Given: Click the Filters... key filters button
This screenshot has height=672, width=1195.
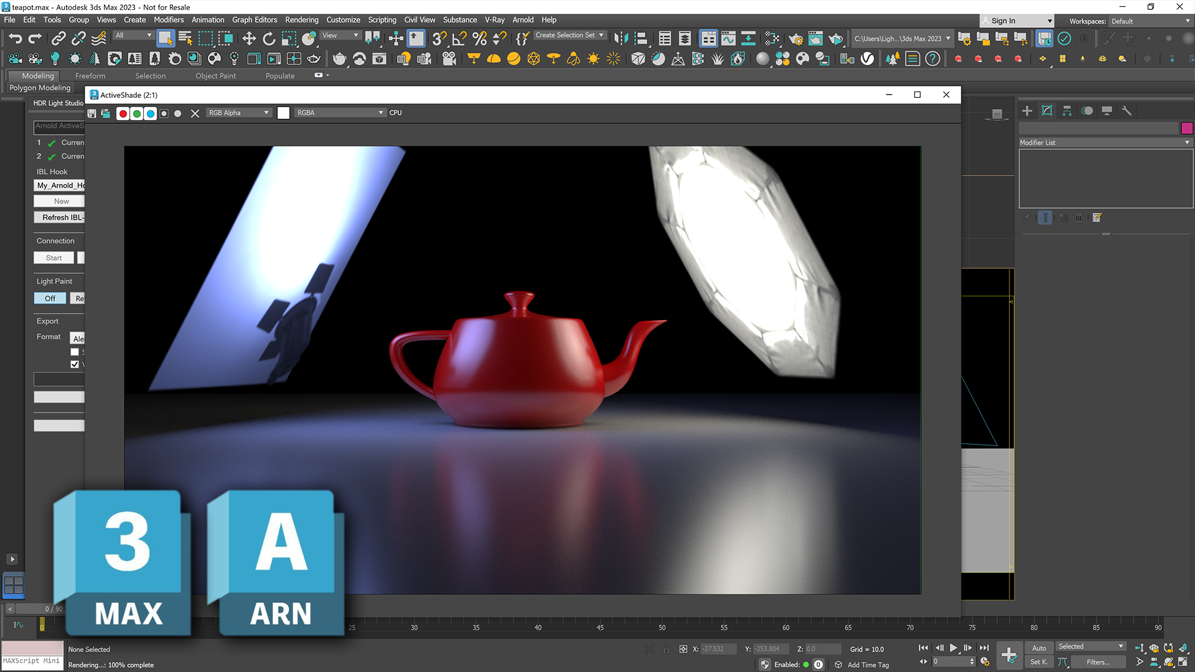Looking at the screenshot, I should 1098,662.
